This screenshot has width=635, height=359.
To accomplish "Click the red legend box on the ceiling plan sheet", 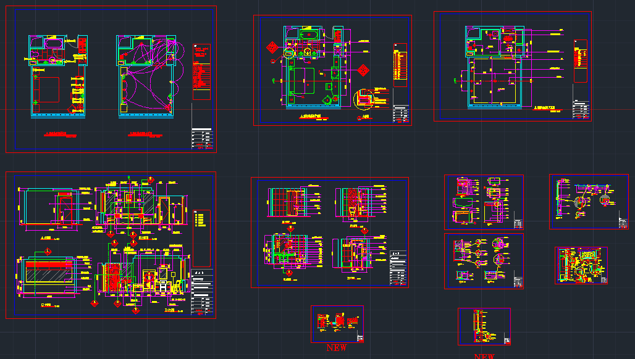I will point(580,60).
